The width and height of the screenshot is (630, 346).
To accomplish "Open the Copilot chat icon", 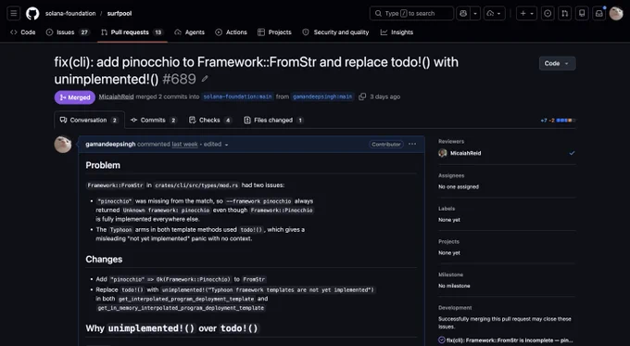I will [x=463, y=13].
